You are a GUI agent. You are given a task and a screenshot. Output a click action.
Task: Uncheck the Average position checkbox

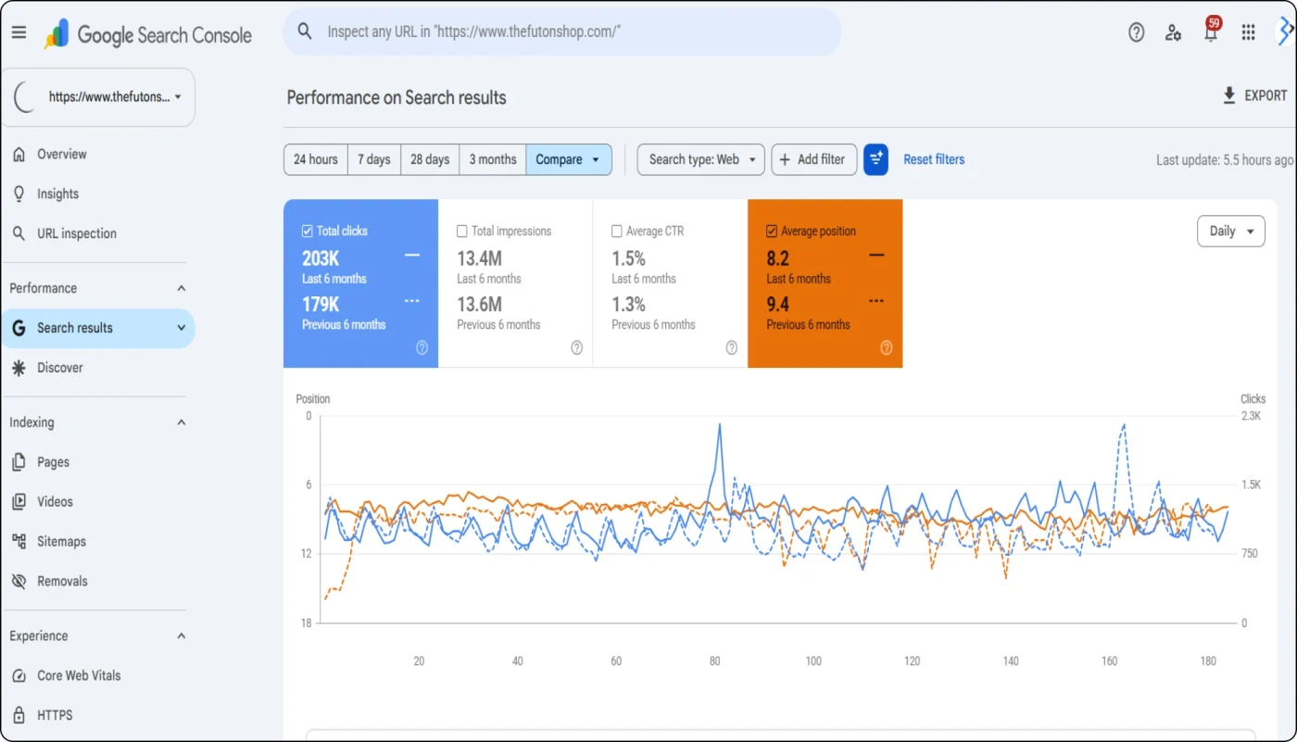tap(772, 232)
